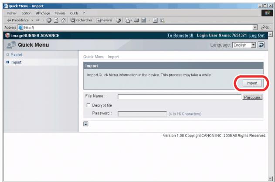Apply language with the arrow button beside English

click(x=261, y=45)
